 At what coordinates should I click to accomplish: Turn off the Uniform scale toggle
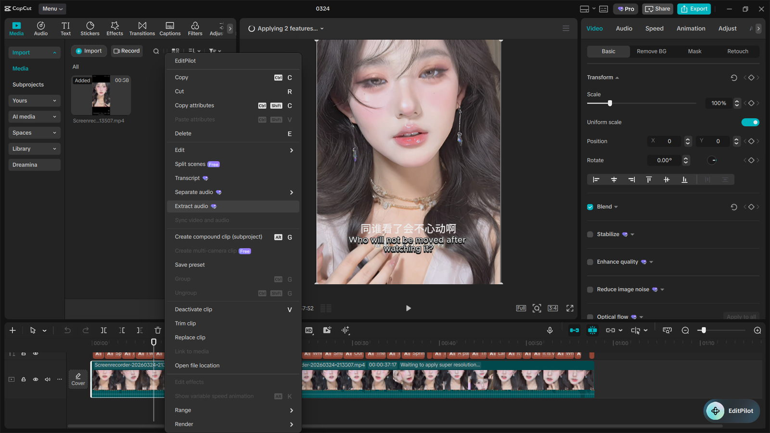tap(750, 122)
